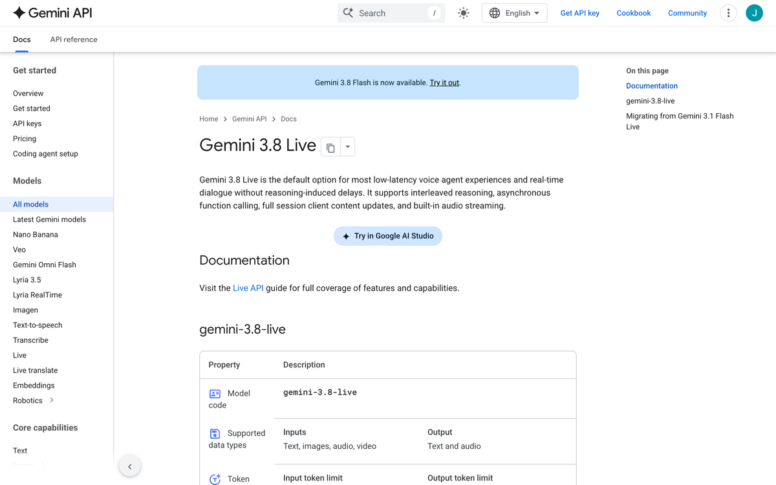Open Get started sidebar item

tap(32, 109)
